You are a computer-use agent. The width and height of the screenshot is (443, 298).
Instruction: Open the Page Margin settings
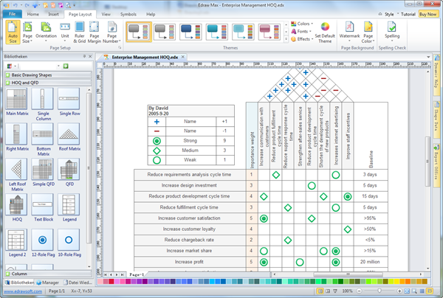94,32
